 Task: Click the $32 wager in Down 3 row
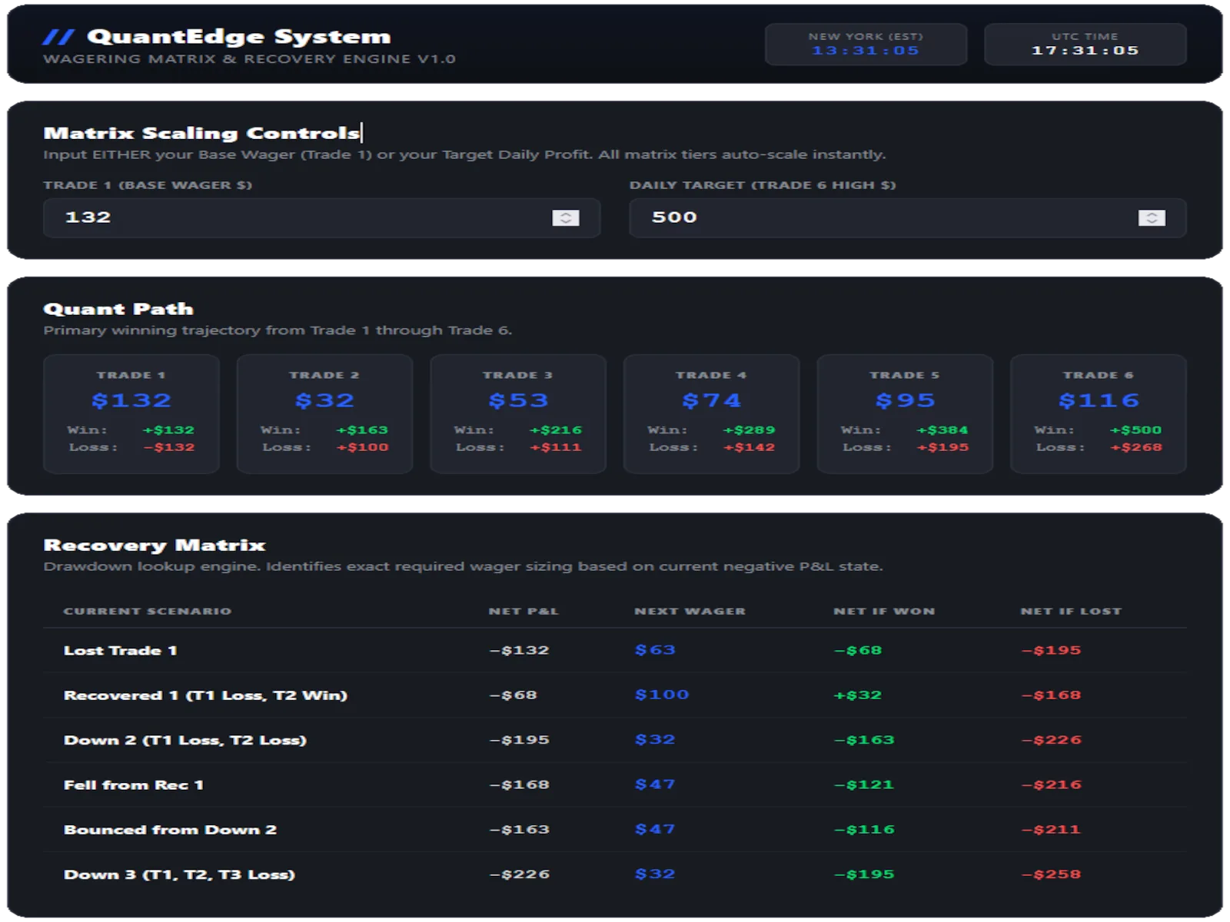pyautogui.click(x=655, y=874)
